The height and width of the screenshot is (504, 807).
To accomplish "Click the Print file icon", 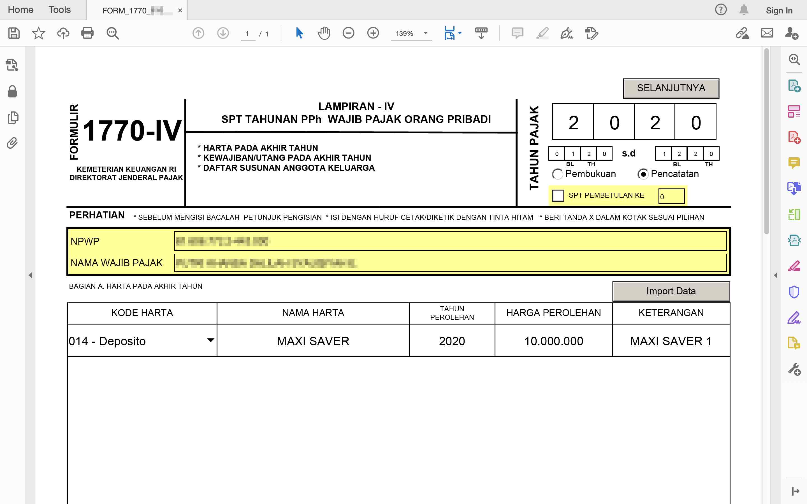I will click(87, 33).
